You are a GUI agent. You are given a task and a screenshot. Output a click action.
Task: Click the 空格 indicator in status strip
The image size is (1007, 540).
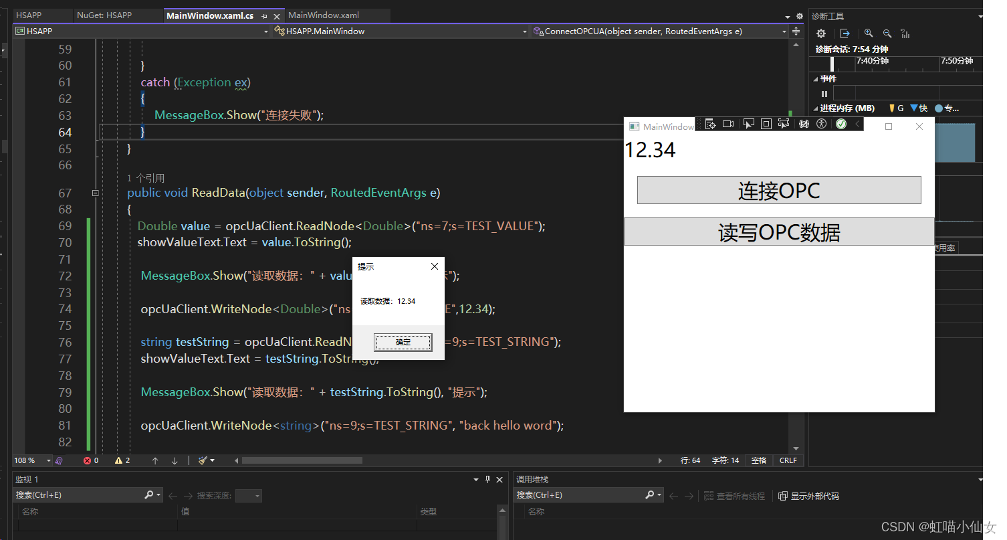[x=759, y=460]
